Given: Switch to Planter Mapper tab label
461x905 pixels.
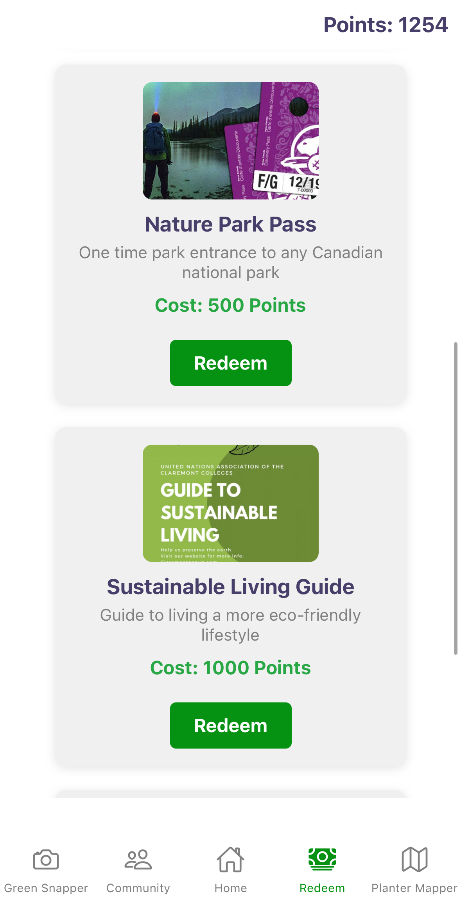Looking at the screenshot, I should (x=414, y=888).
